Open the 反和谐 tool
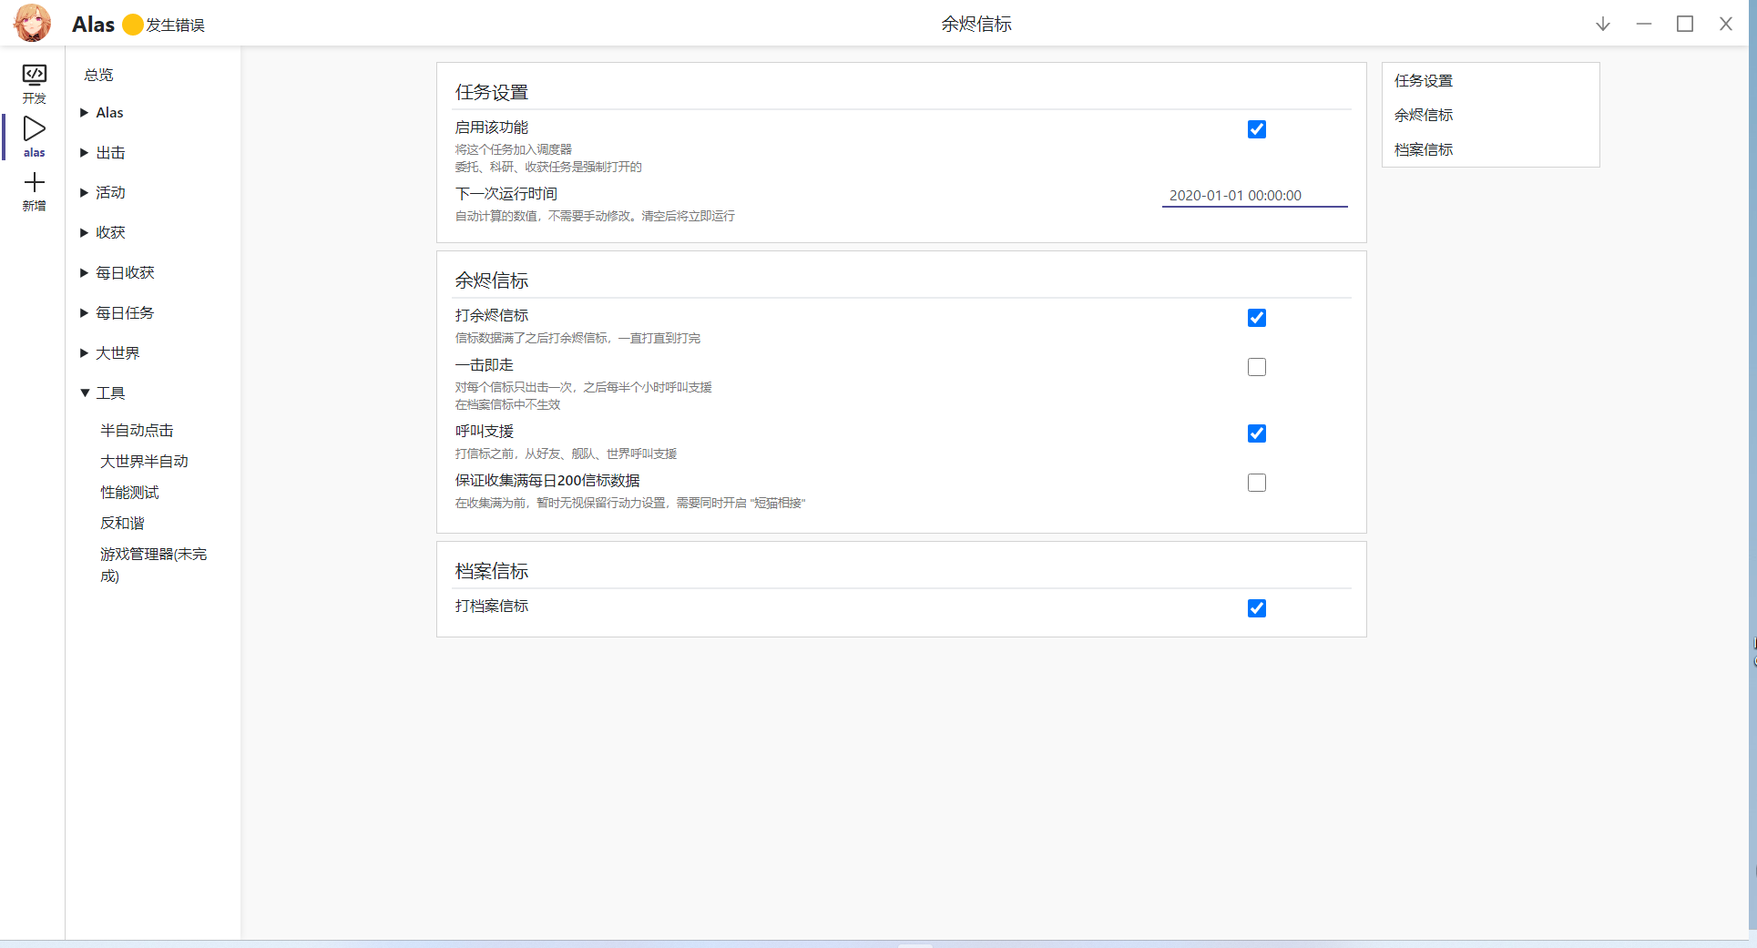1757x948 pixels. tap(122, 523)
